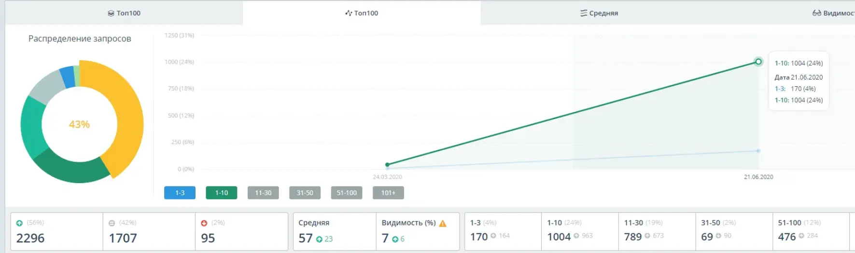Show the 51-100 series on chart
855x253 pixels.
[347, 193]
